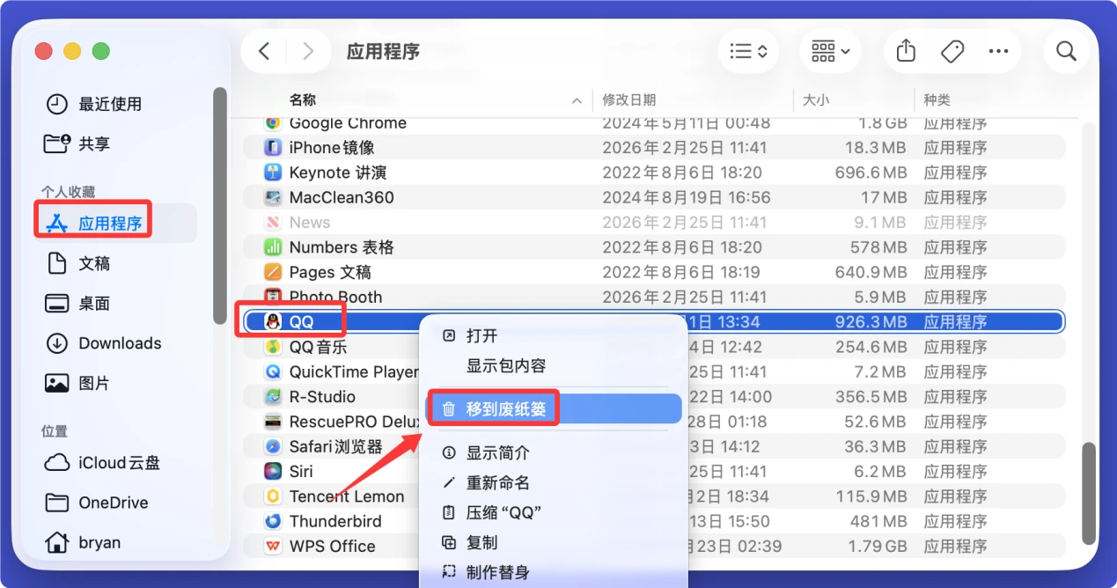This screenshot has width=1117, height=588.
Task: Click the more options ellipsis icon
Action: point(998,51)
